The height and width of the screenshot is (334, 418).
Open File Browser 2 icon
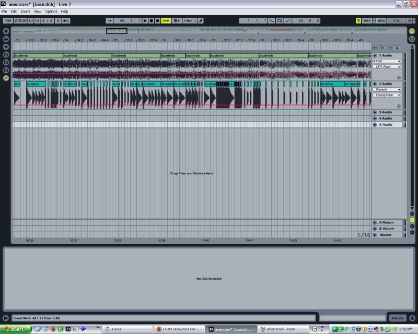[6, 62]
